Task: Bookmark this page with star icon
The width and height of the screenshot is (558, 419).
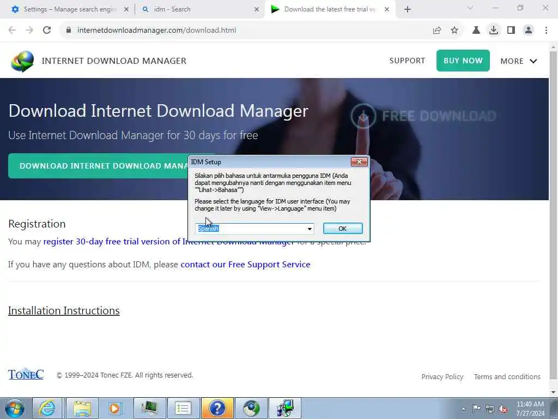Action: (x=454, y=31)
